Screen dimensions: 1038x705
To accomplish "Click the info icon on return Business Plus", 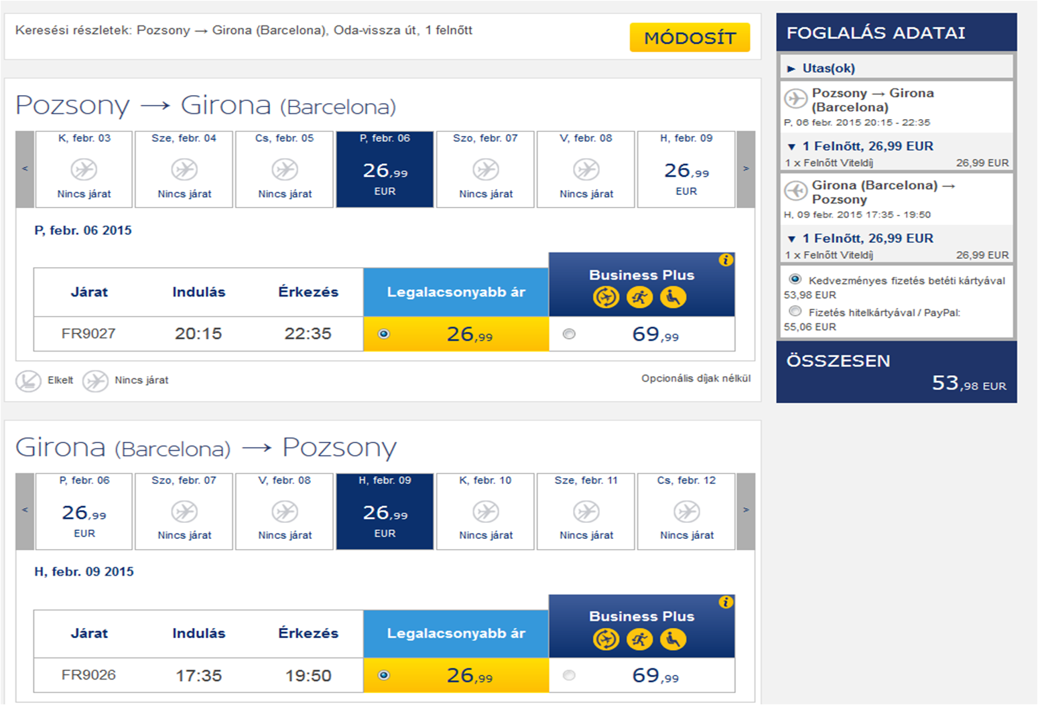I will (x=726, y=603).
